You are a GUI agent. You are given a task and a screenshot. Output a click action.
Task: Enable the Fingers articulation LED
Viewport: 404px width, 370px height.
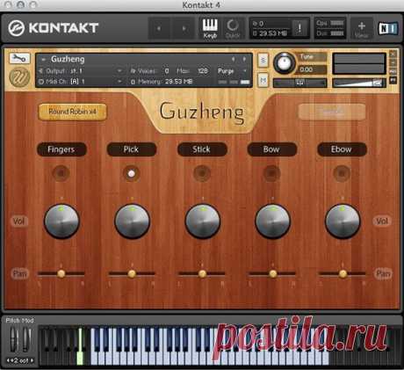tap(61, 173)
